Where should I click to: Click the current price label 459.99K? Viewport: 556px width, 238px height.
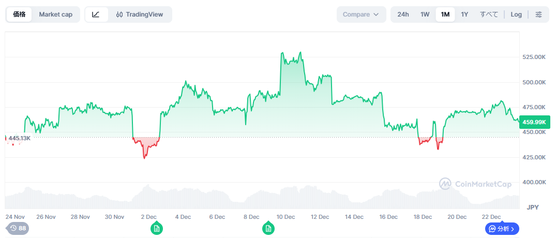tap(534, 122)
